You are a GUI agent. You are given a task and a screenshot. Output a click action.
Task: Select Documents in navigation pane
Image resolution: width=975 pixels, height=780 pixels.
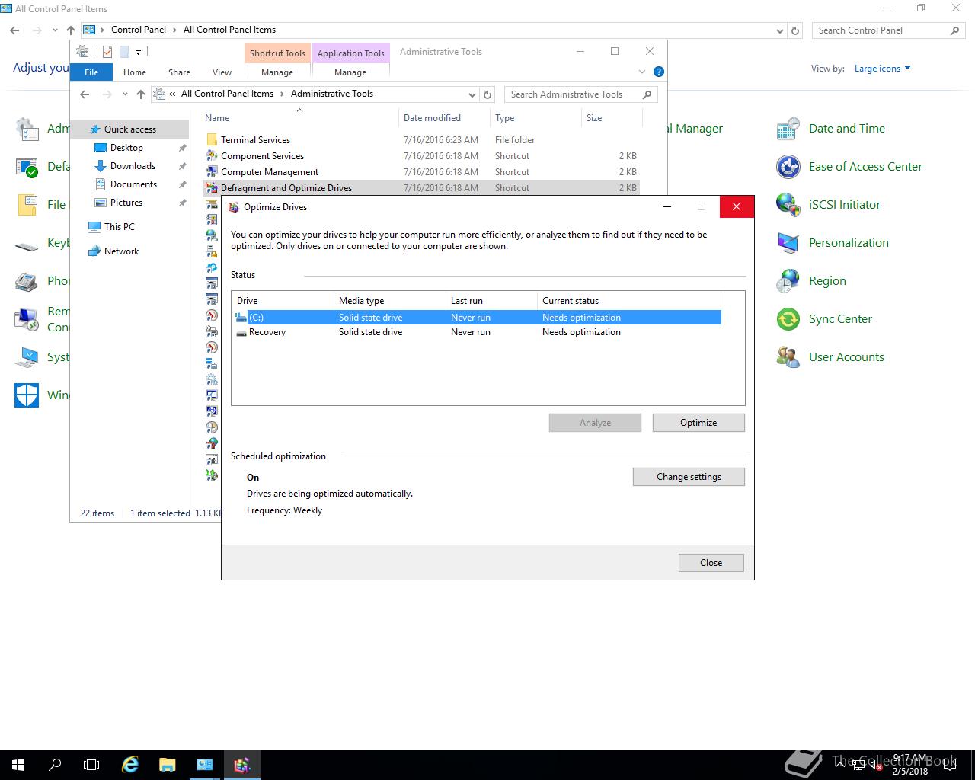133,184
